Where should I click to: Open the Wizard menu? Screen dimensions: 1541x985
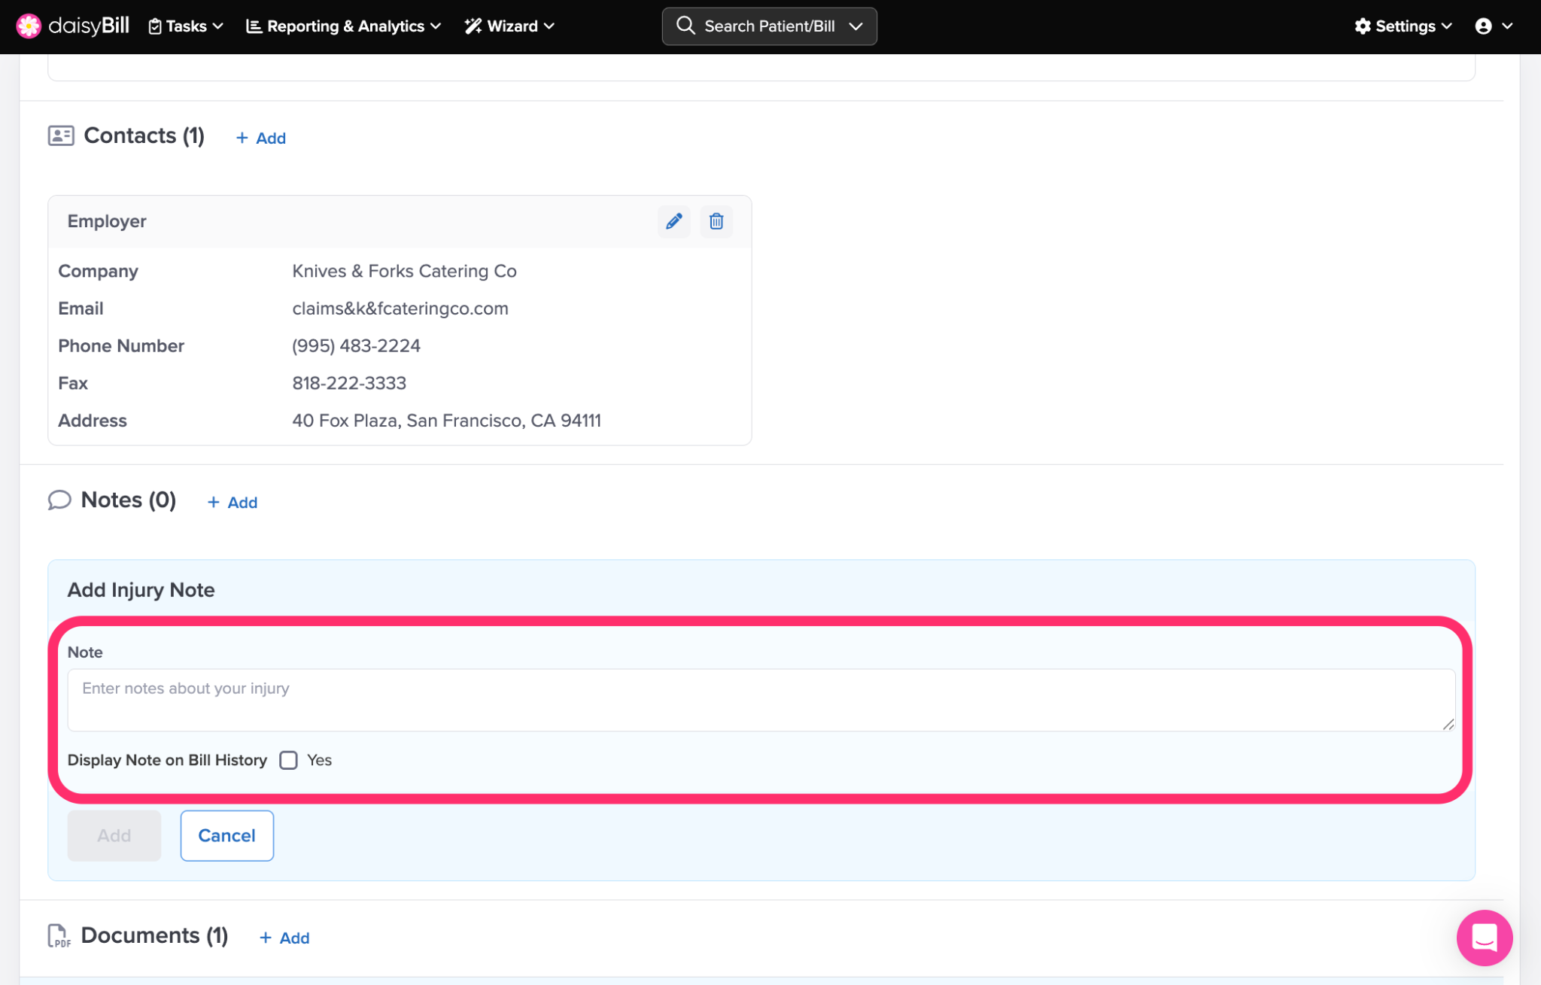coord(509,26)
